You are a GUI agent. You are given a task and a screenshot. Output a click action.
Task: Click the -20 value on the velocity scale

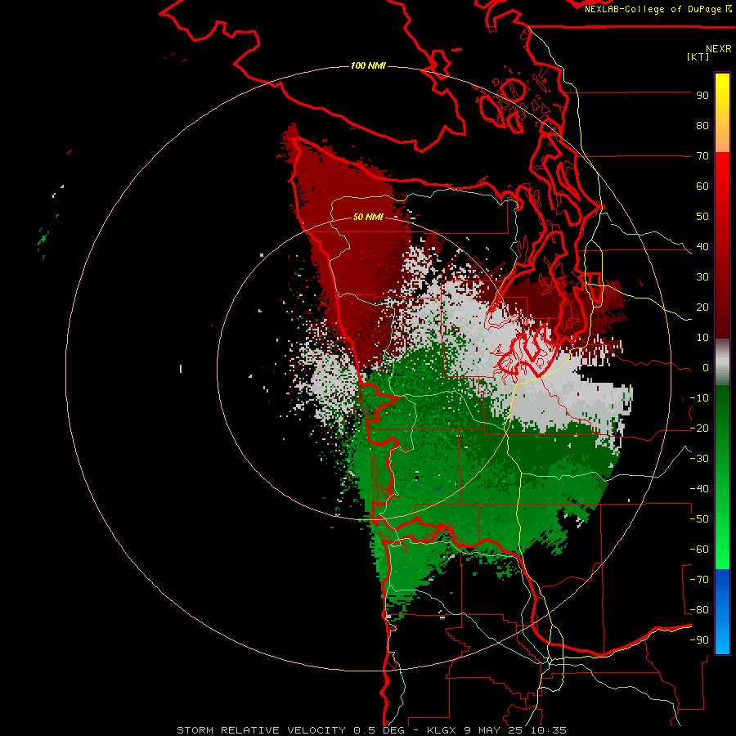(699, 429)
